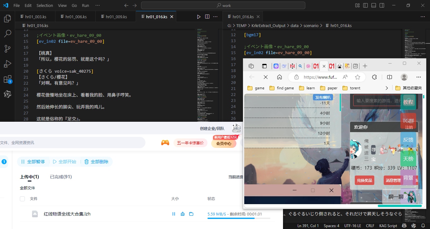Viewport: 430px width, 229px height.
Task: Open the UTF-16 LE encoding selector
Action: 353,226
